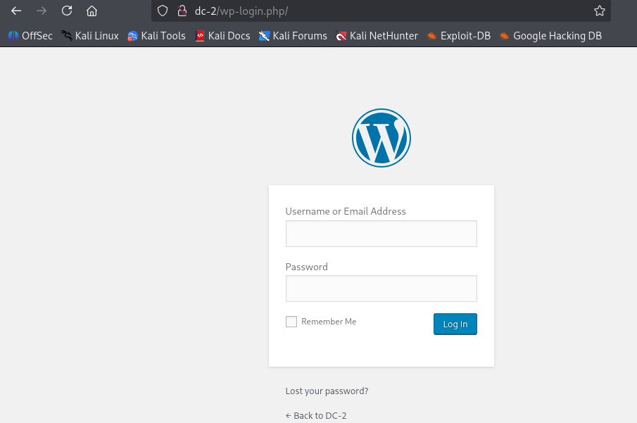Open the Kali Docs bookmark
Image resolution: width=637 pixels, height=423 pixels.
tap(222, 36)
